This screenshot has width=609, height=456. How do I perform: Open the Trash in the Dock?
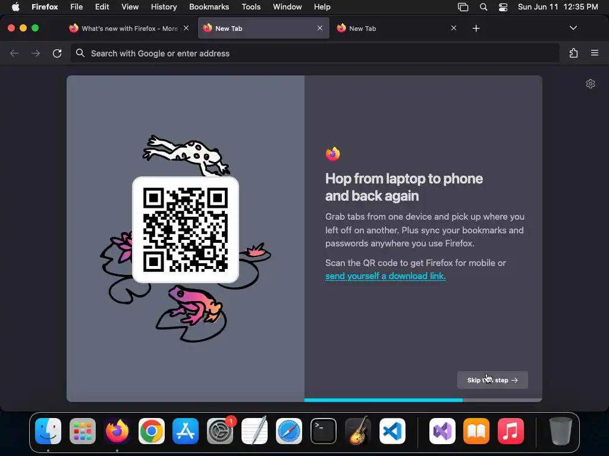tap(560, 431)
